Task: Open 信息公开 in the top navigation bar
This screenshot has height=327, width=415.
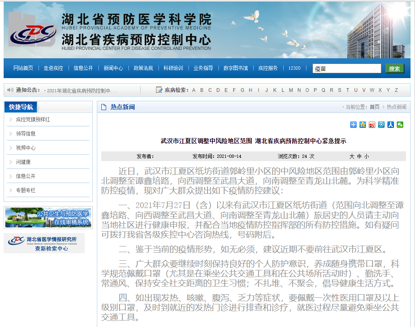Action: point(83,68)
